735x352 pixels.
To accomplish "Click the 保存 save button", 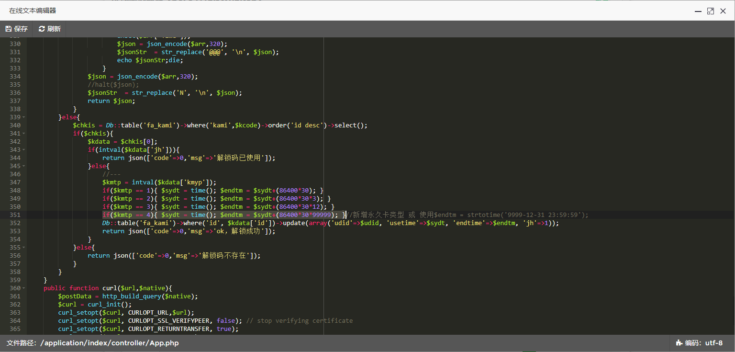I will coord(16,29).
